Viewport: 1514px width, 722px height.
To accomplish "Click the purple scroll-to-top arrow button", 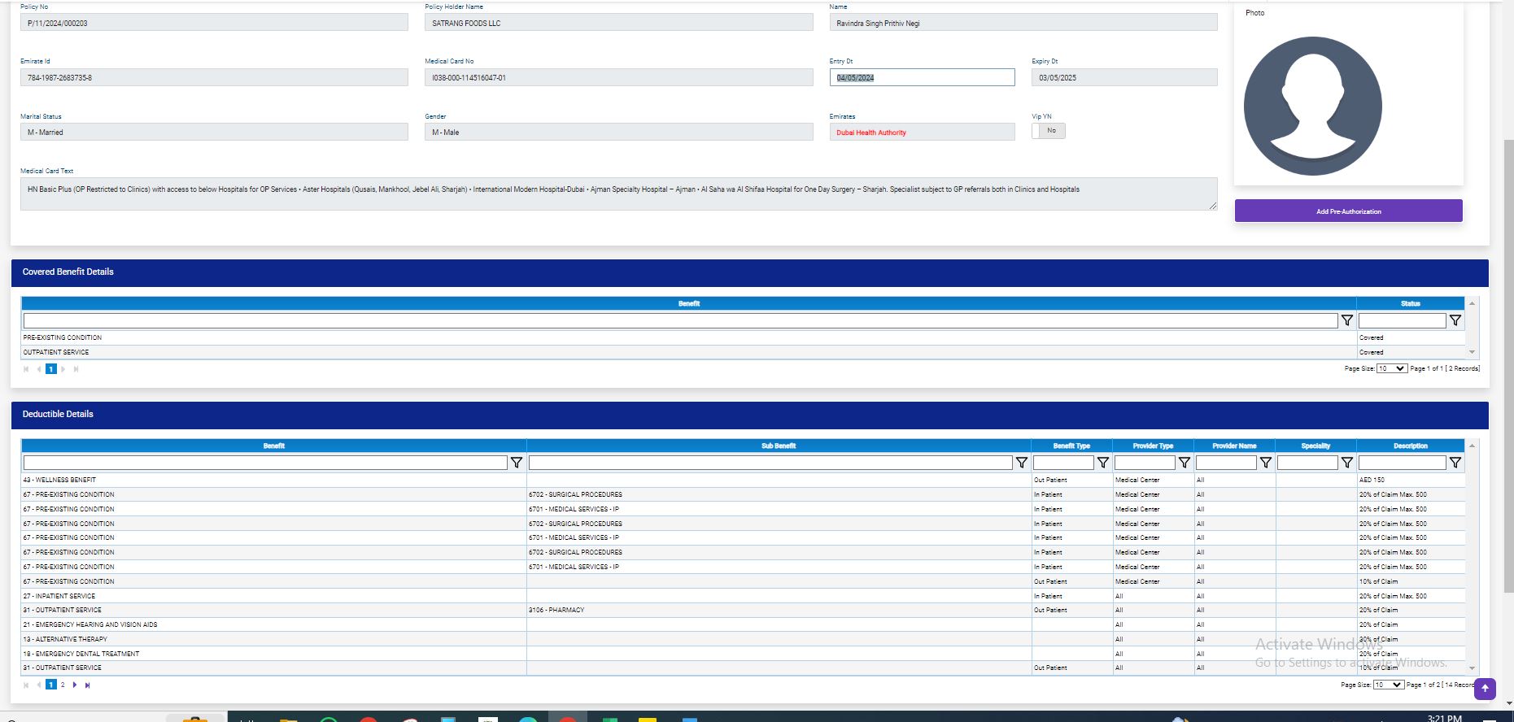I will (1485, 689).
